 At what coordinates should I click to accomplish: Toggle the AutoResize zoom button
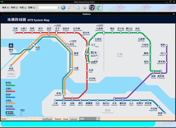pyautogui.click(x=47, y=119)
